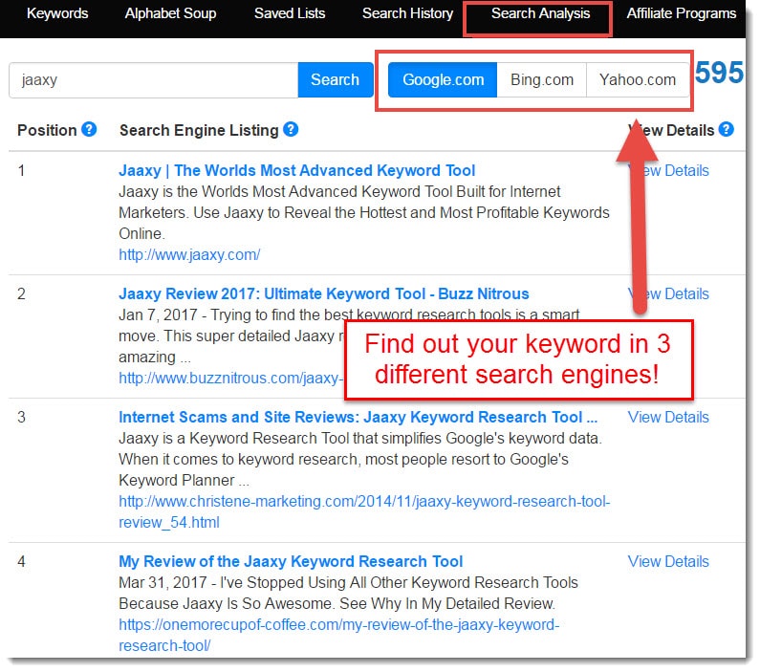Screen dimensions: 760x672
Task: Select Google.com search engine
Action: point(443,80)
